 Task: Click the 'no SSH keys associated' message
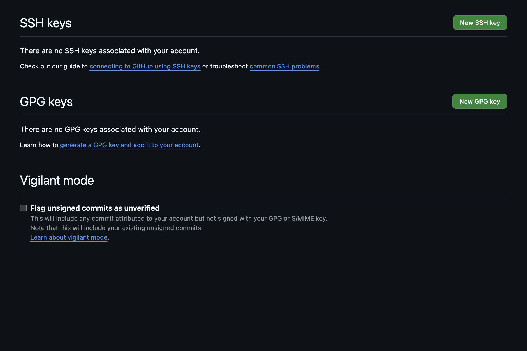(110, 51)
